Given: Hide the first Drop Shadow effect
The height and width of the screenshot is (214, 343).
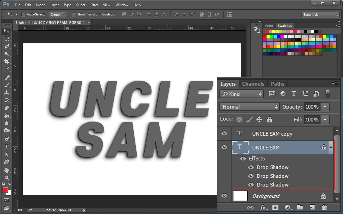Looking at the screenshot, I should [251, 167].
